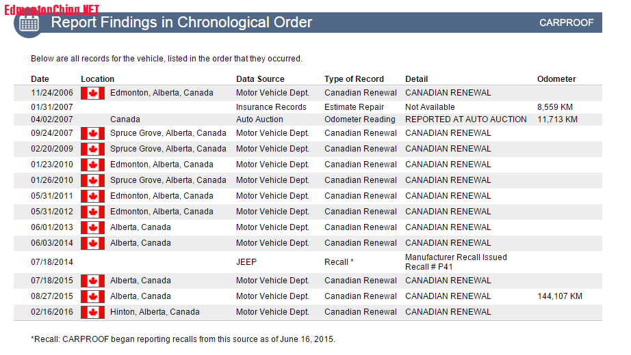Screen dimensions: 631x355
Task: Click the flag on the 06/01/2013 Alberta row
Action: (x=92, y=227)
